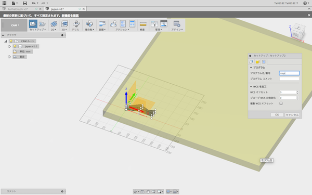Switch to the japan v1 document tab
The image size is (312, 195).
coord(57,9)
